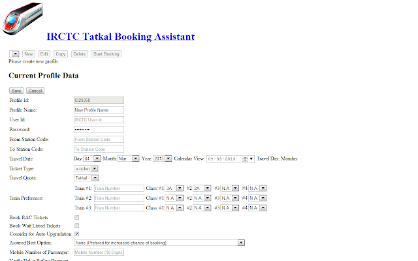This screenshot has height=261, width=418.
Task: Click the 'Please create new profile.' text
Action: click(x=33, y=61)
